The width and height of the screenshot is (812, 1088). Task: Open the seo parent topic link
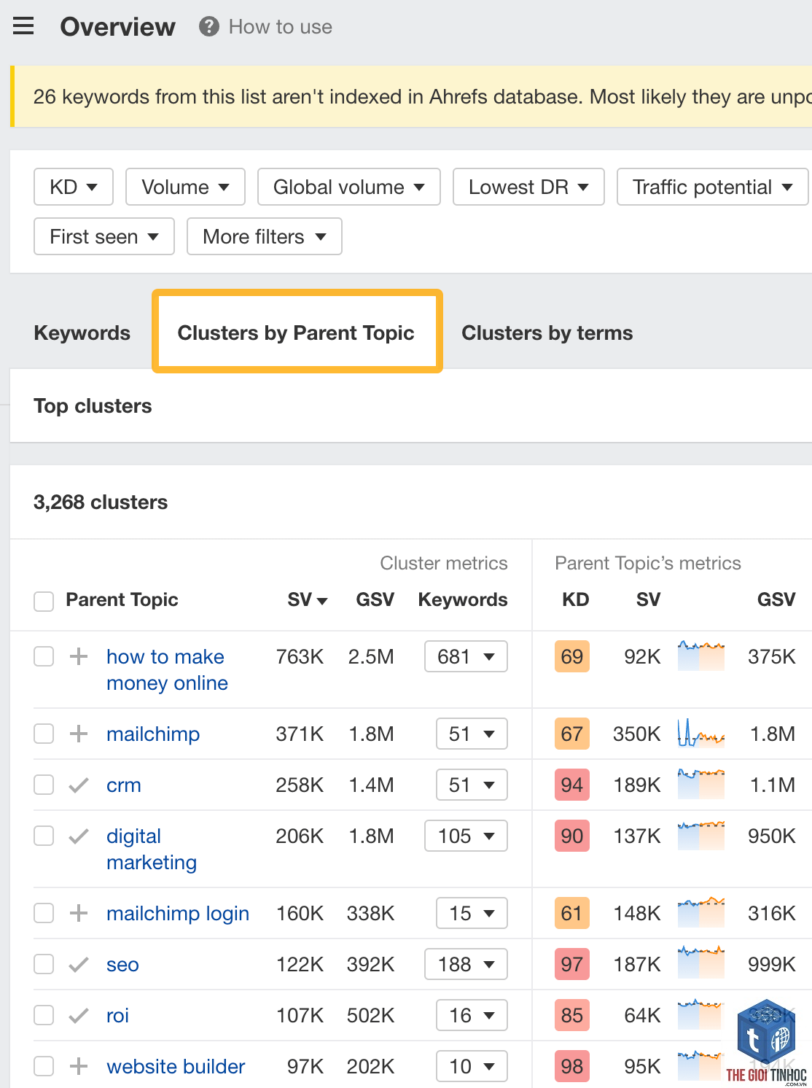click(122, 964)
